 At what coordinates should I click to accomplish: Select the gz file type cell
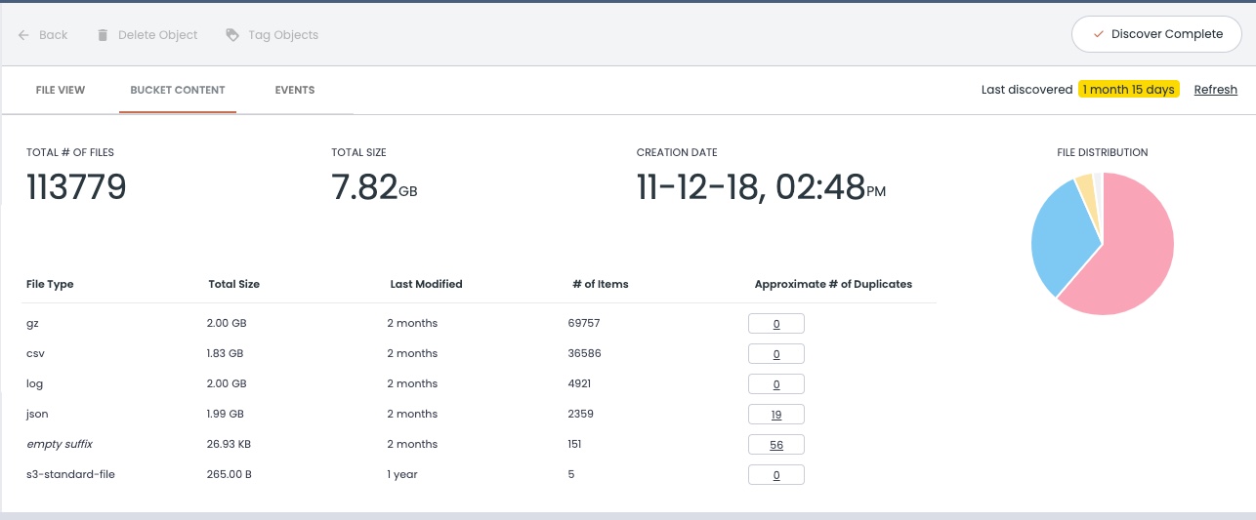pos(32,323)
